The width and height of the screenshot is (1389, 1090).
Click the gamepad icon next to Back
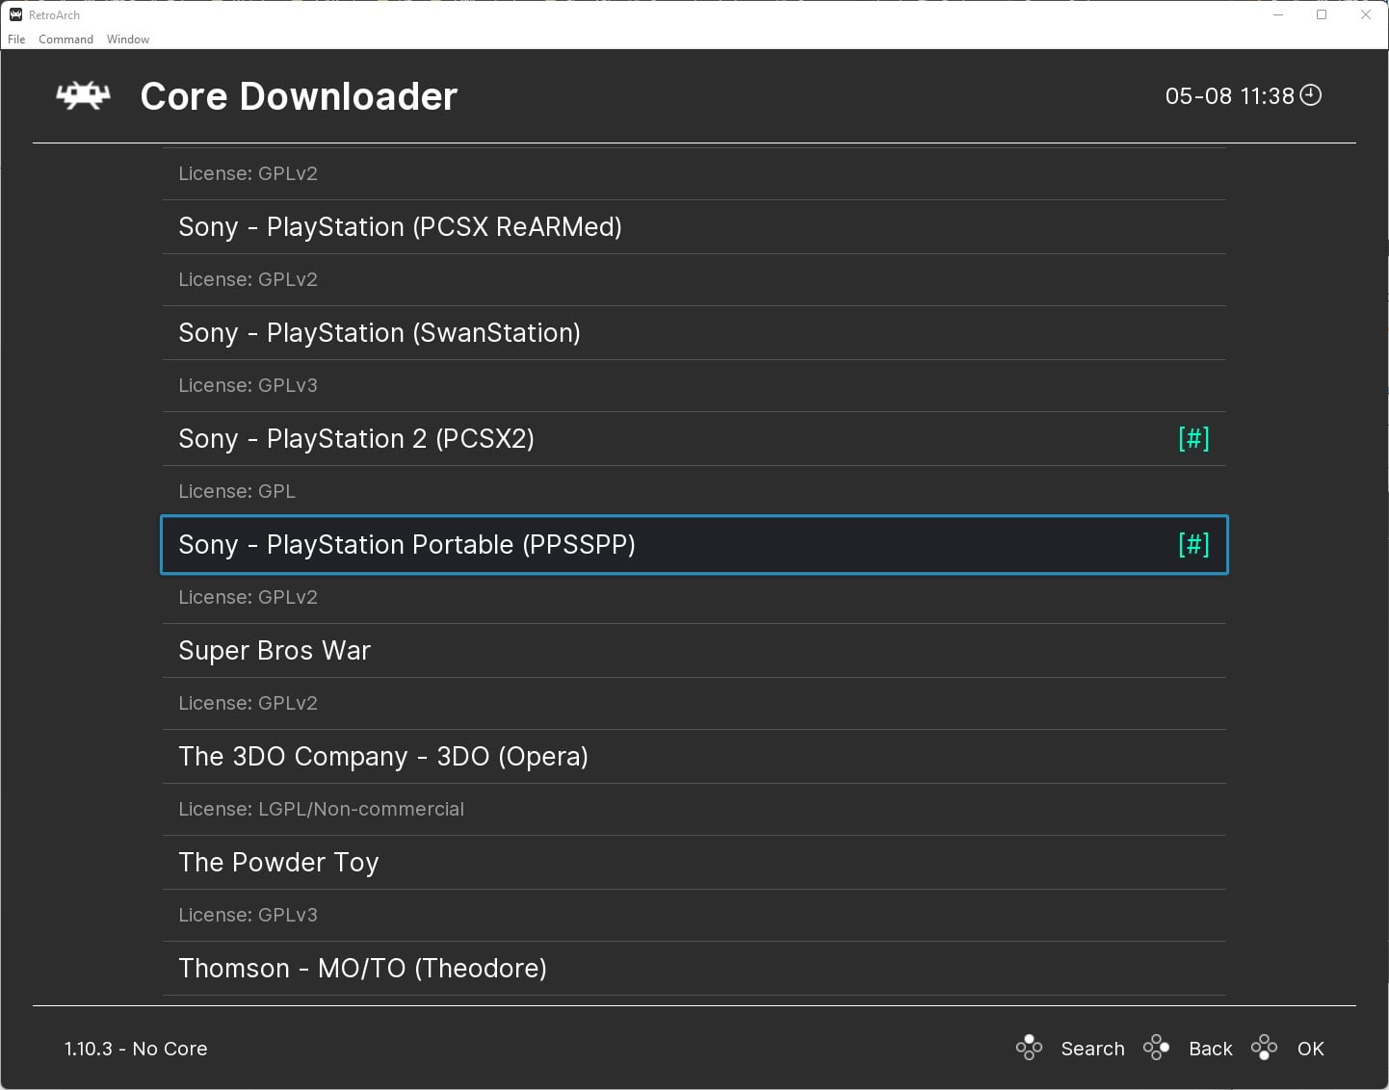(1157, 1048)
